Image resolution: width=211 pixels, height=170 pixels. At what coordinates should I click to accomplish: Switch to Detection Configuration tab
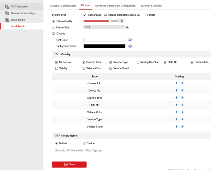[x=63, y=6]
